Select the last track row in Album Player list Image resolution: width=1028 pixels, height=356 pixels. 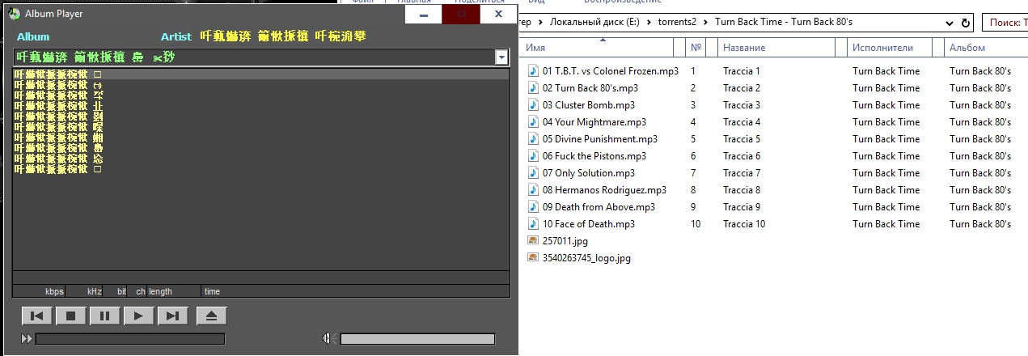(261, 169)
